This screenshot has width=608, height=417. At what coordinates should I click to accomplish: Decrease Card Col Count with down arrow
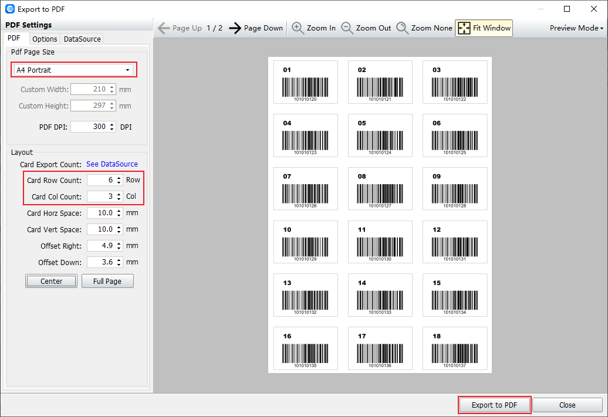pyautogui.click(x=119, y=199)
